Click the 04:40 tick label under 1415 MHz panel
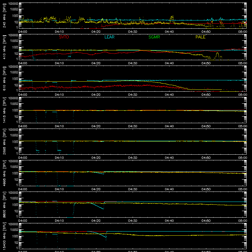 point(169,126)
